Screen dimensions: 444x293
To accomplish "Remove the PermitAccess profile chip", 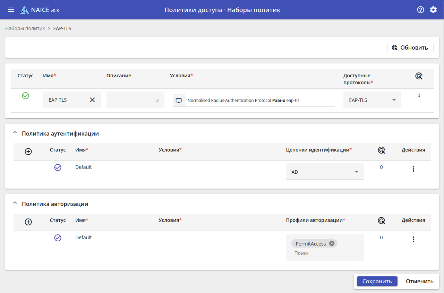I will point(332,243).
